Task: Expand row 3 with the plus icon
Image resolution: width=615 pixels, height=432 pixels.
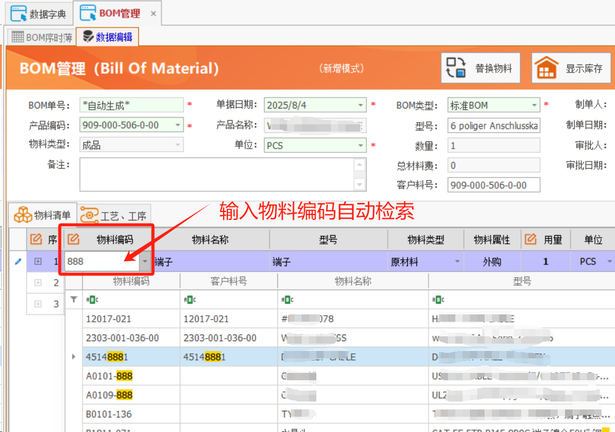Action: click(x=38, y=303)
